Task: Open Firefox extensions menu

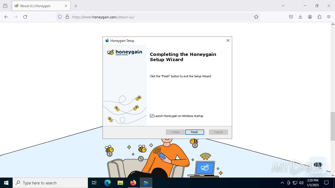Action: point(319,17)
